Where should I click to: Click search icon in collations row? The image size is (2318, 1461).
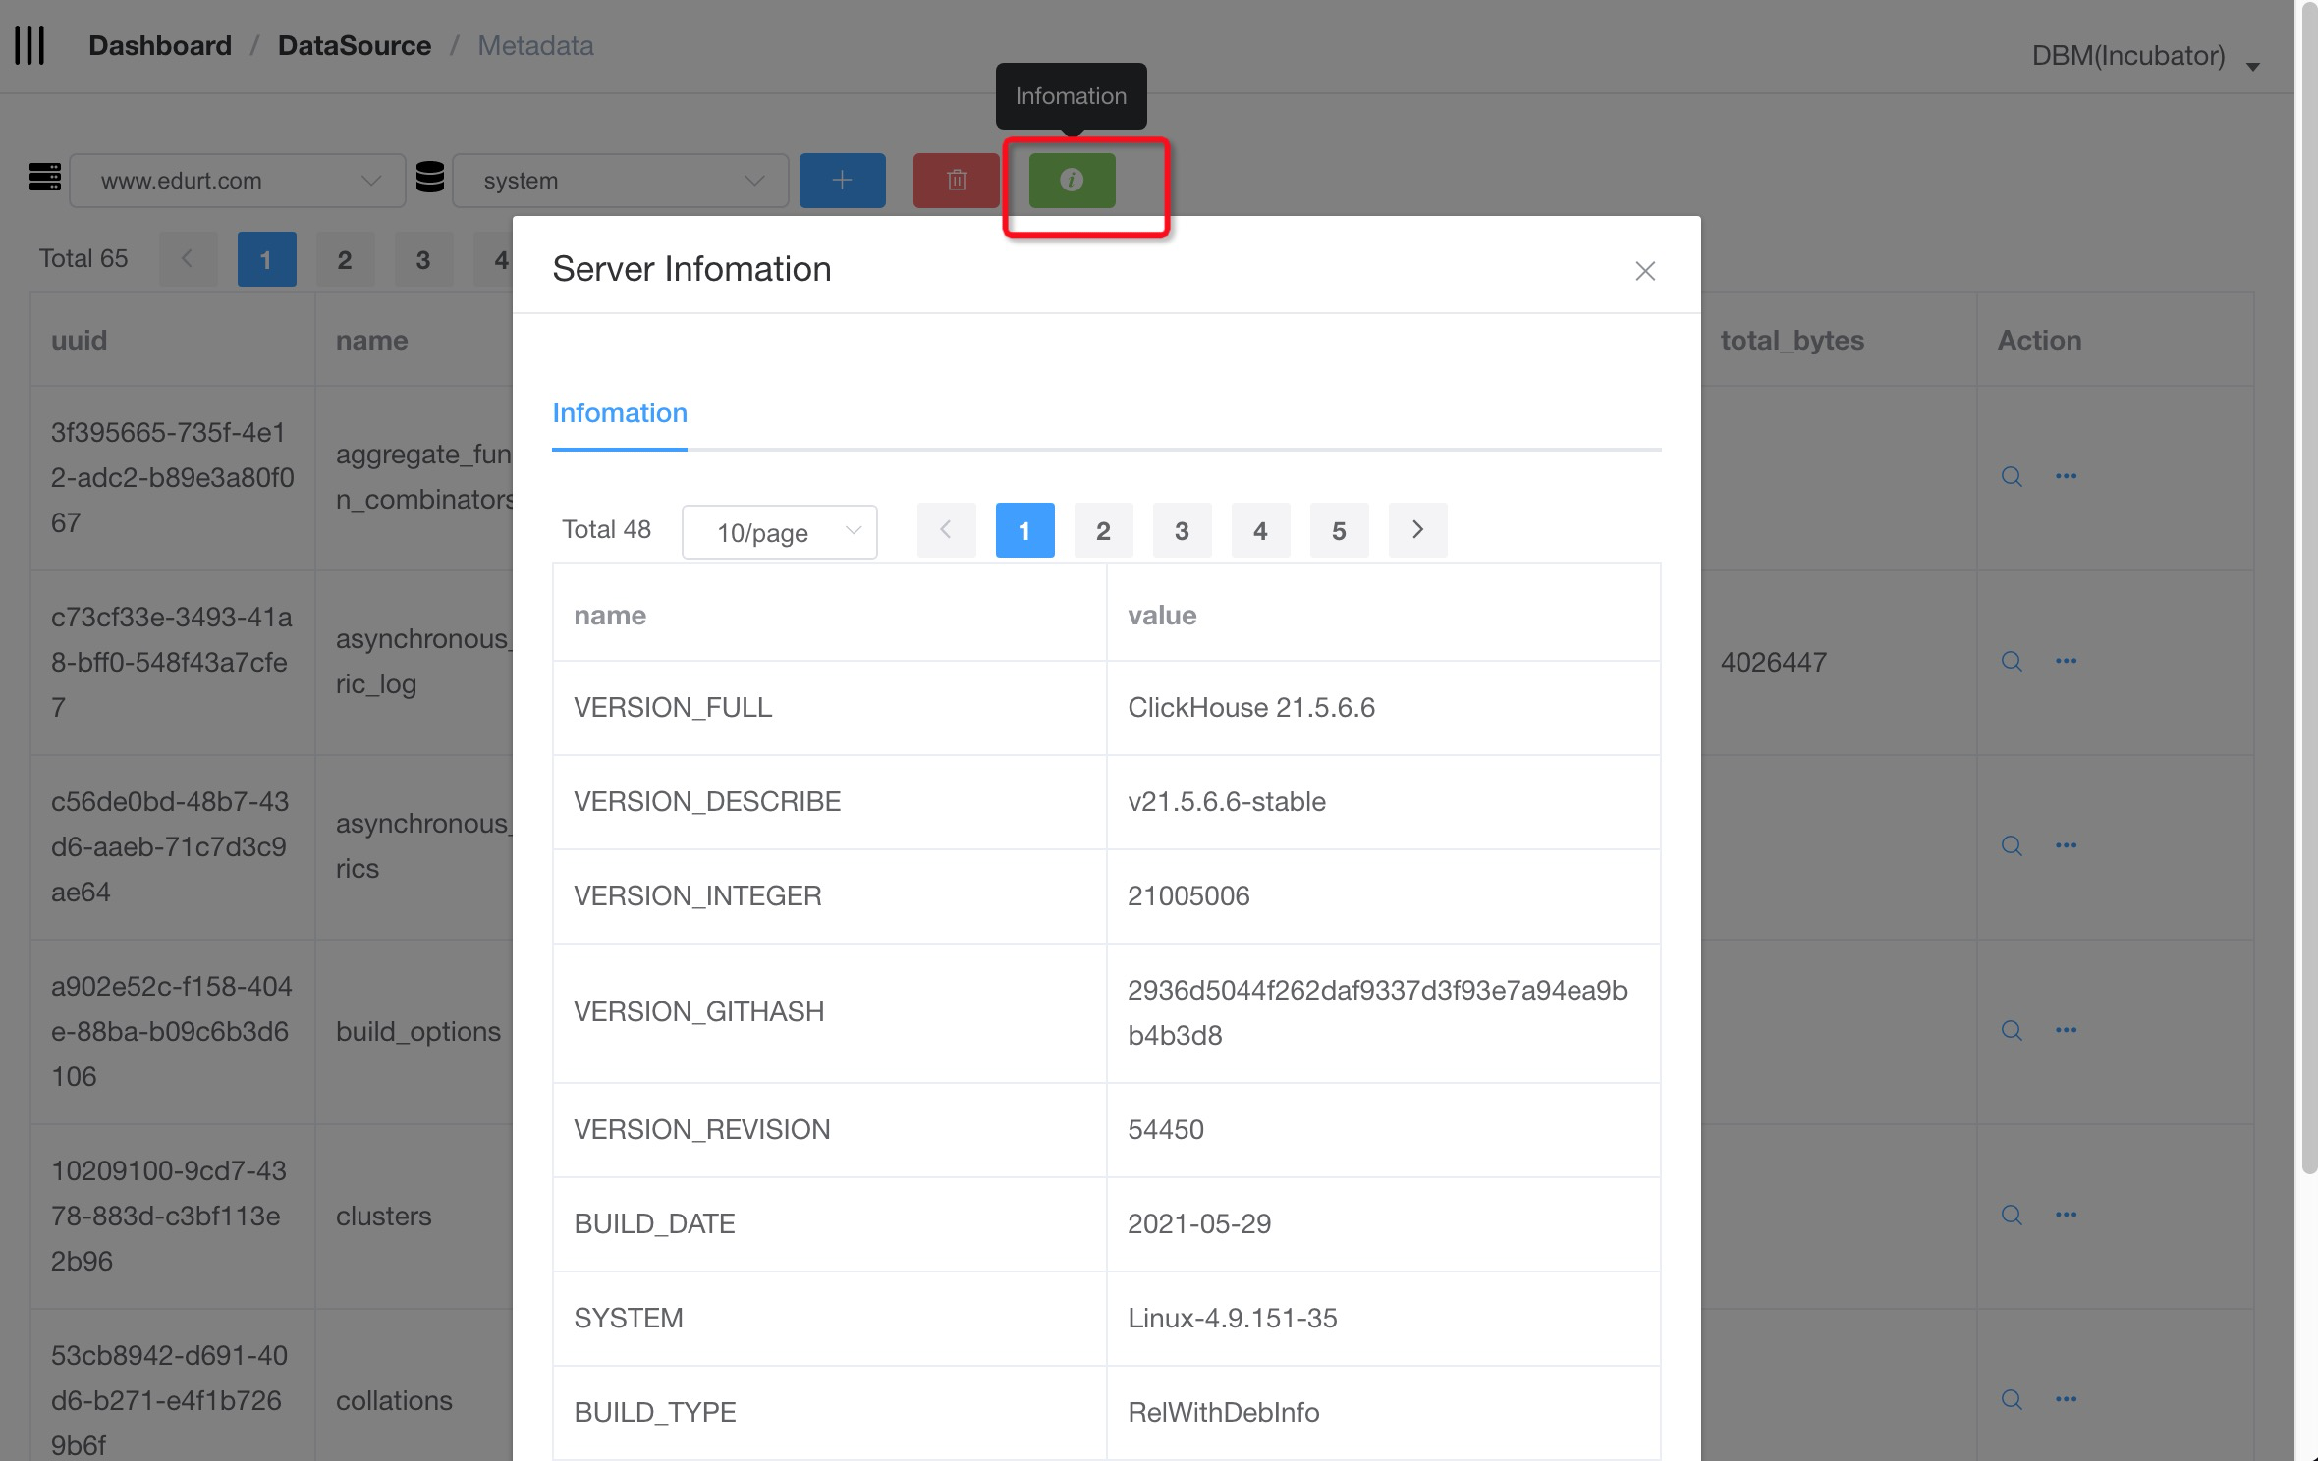coord(2011,1399)
